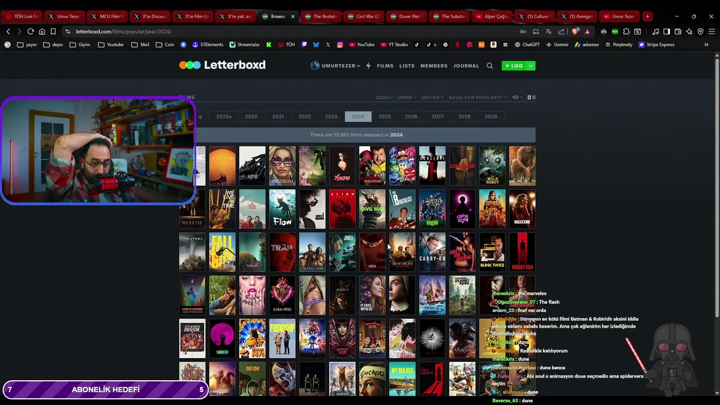Switch to Civil War browser tab
This screenshot has width=720, height=405.
click(363, 16)
